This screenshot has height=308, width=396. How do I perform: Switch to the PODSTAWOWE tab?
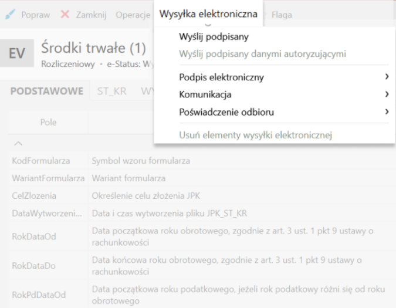[x=46, y=92]
